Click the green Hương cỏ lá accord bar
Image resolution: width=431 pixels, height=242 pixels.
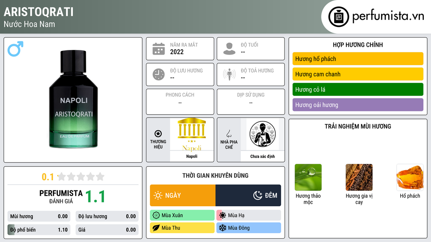pyautogui.click(x=358, y=89)
